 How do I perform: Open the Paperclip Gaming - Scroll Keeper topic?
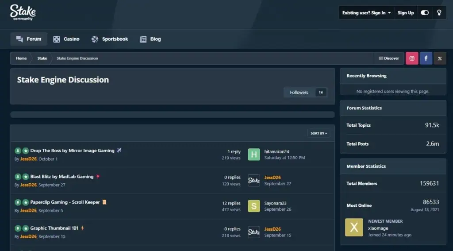pyautogui.click(x=65, y=202)
